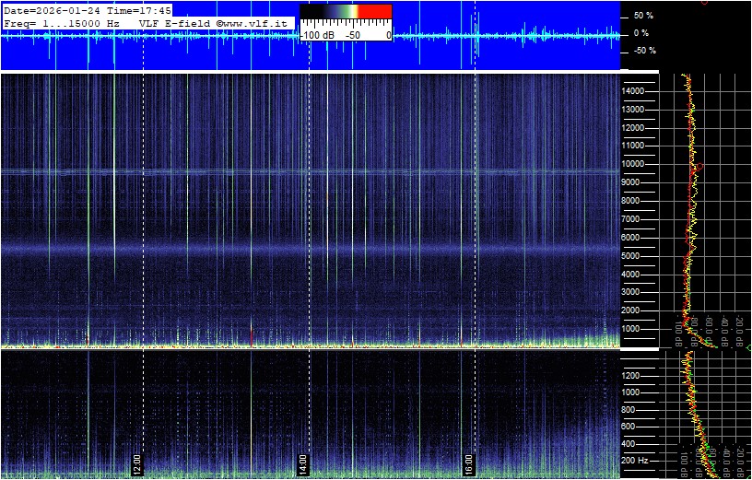752x480 pixels.
Task: Click the -50 % amplitude axis label
Action: (642, 51)
